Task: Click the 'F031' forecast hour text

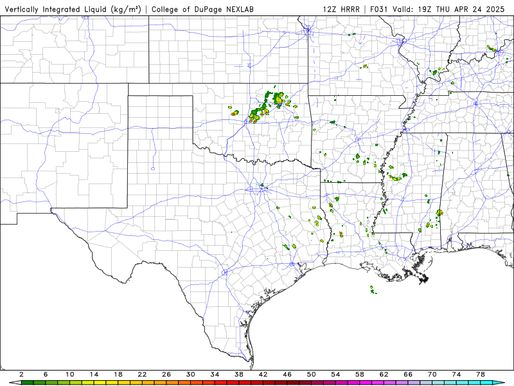Action: click(378, 10)
